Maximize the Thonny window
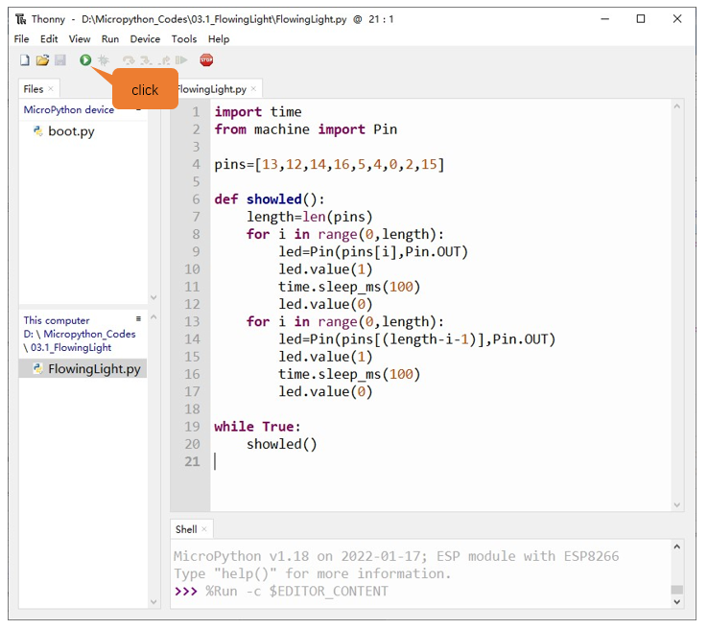 [641, 19]
